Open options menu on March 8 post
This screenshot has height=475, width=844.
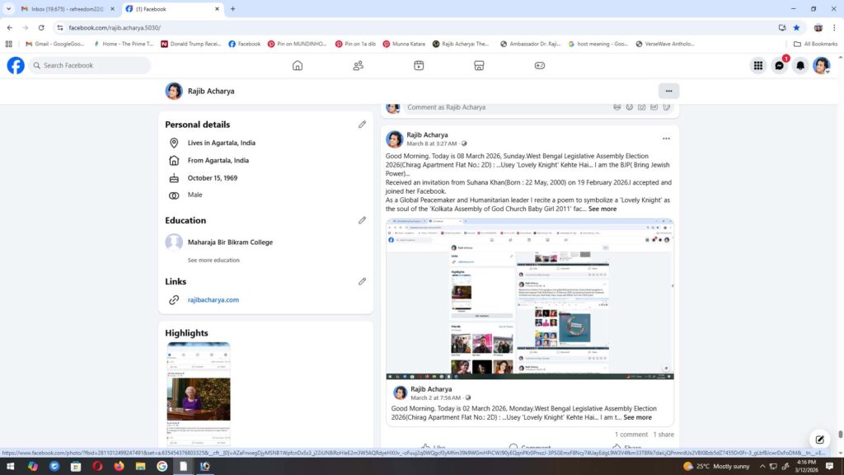666,139
